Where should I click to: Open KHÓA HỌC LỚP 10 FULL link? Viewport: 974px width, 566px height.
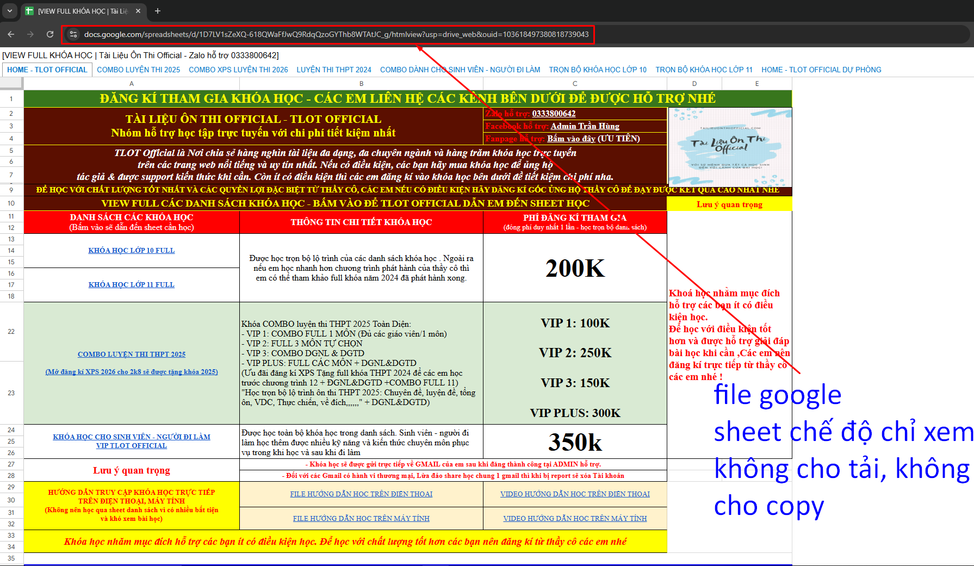tap(132, 251)
